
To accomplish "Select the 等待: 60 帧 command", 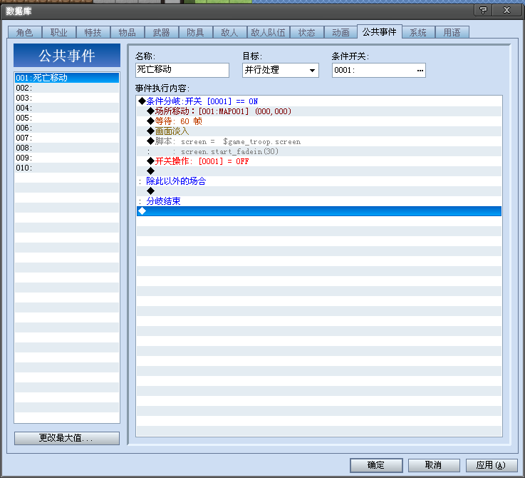I will (319, 121).
